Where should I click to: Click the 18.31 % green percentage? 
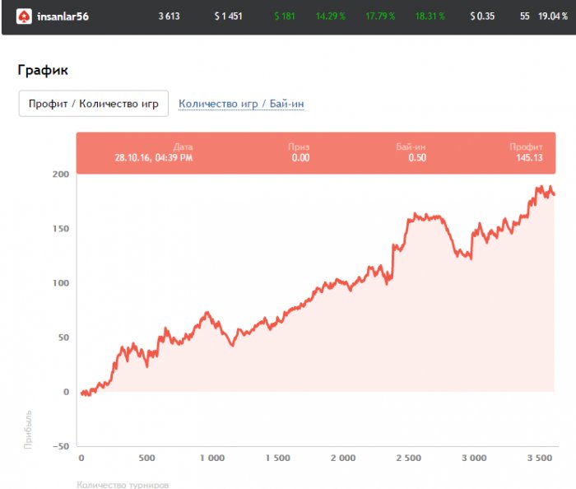[x=429, y=16]
